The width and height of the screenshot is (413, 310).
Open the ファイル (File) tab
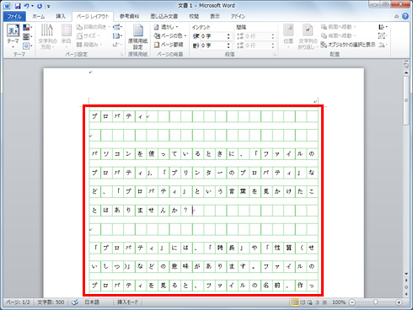click(14, 17)
